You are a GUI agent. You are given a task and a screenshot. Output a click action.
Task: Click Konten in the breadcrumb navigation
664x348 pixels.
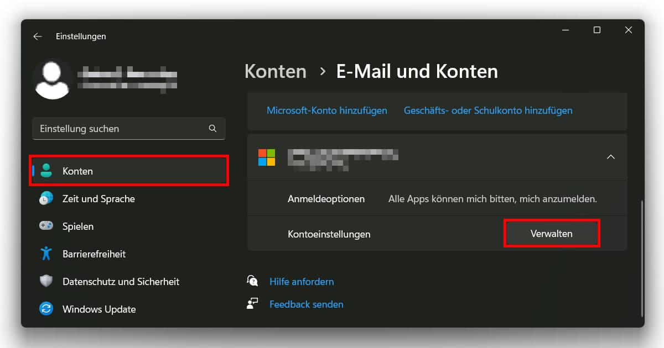[275, 71]
